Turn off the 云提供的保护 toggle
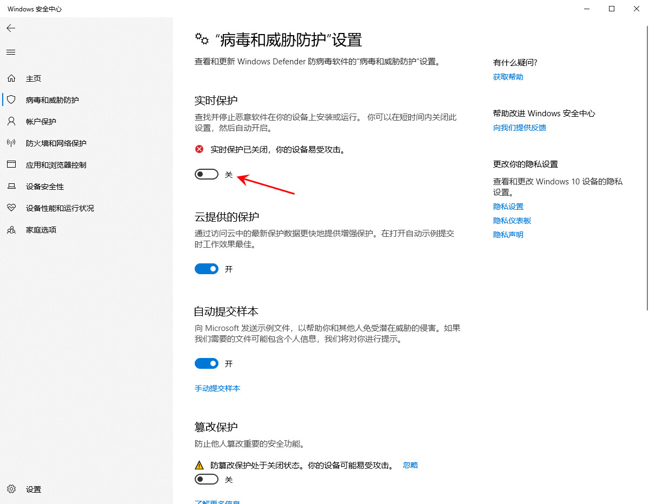 [207, 269]
